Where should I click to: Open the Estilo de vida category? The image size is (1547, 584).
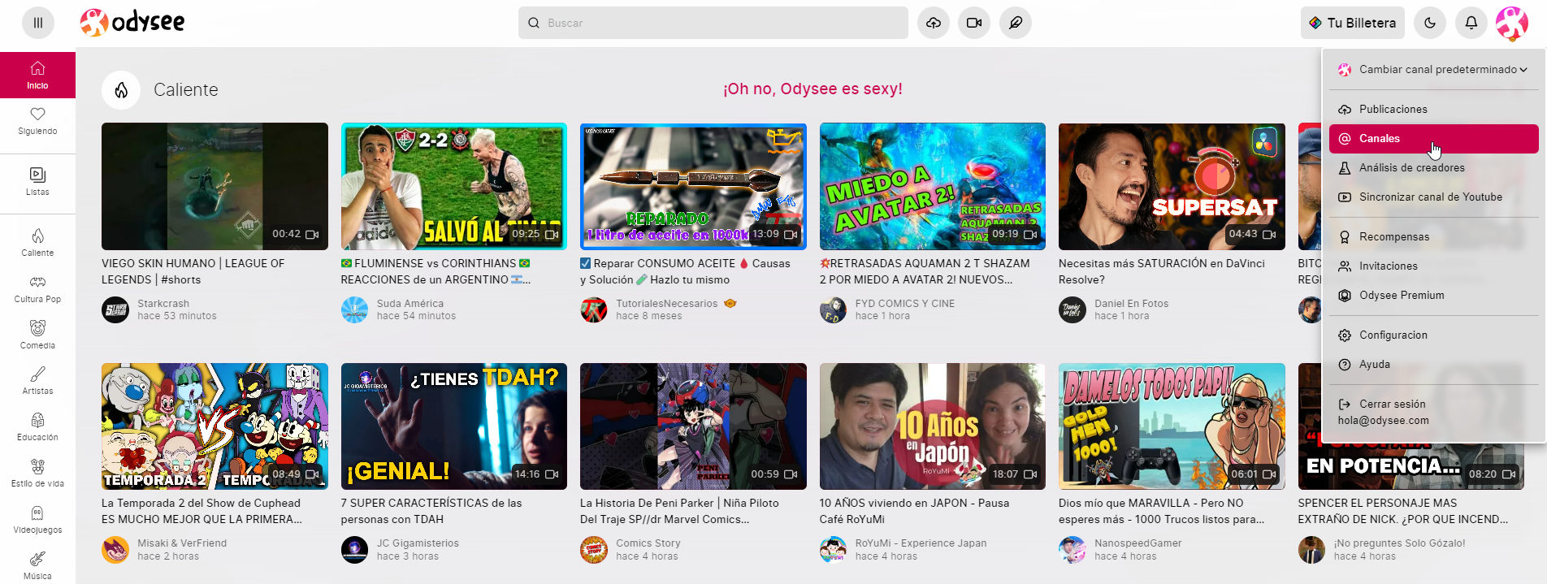(37, 474)
